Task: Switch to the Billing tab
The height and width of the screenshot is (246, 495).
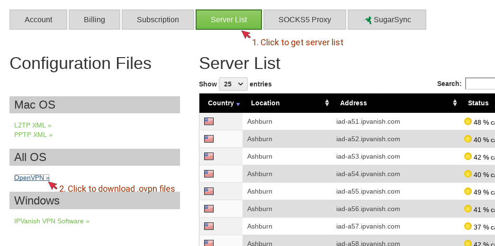Action: [94, 20]
